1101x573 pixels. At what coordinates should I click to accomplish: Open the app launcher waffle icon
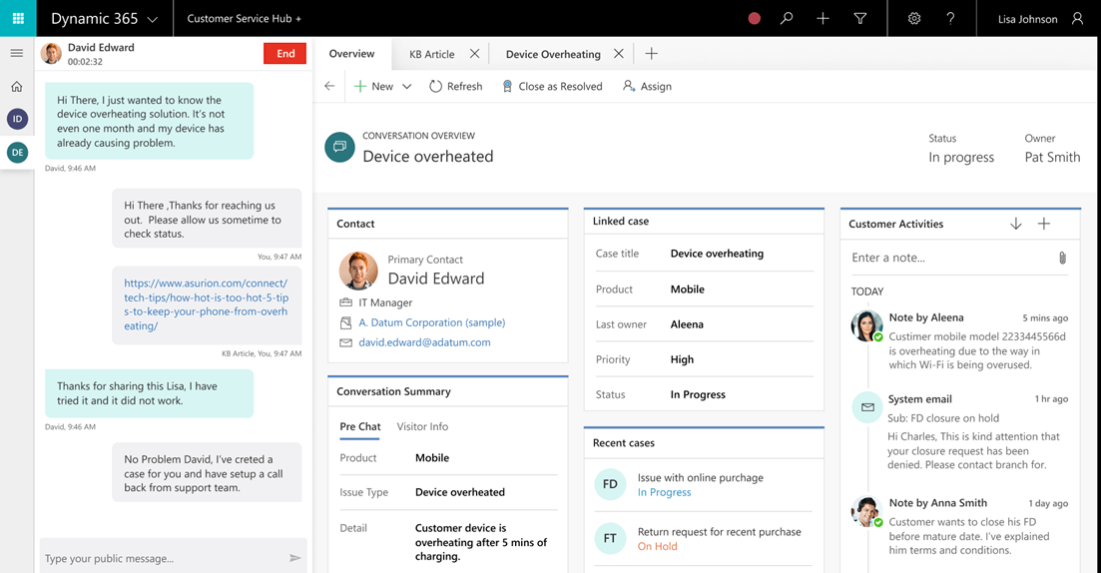[x=18, y=18]
